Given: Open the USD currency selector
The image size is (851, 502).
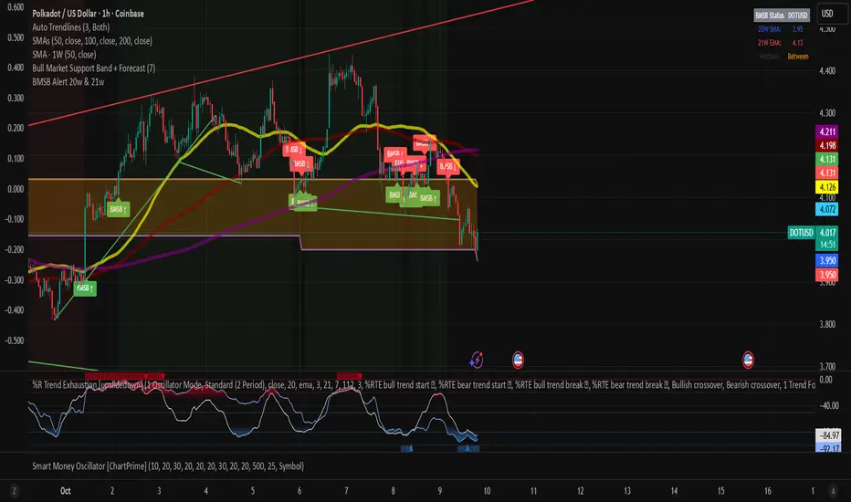Looking at the screenshot, I should pos(832,14).
